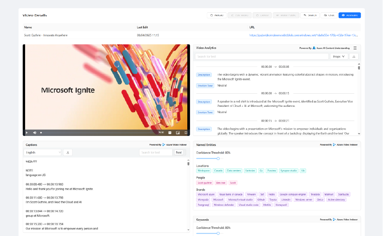This screenshot has height=236, width=383.
Task: Download the captions file
Action: [68, 152]
